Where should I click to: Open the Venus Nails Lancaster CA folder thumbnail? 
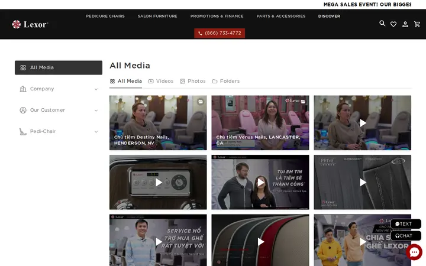tap(260, 123)
